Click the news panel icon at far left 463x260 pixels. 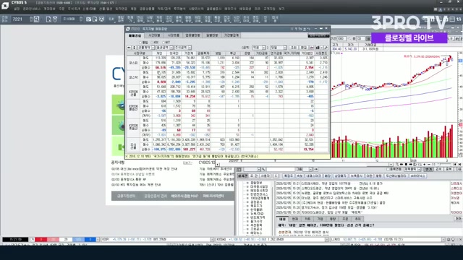pyautogui.click(x=239, y=169)
